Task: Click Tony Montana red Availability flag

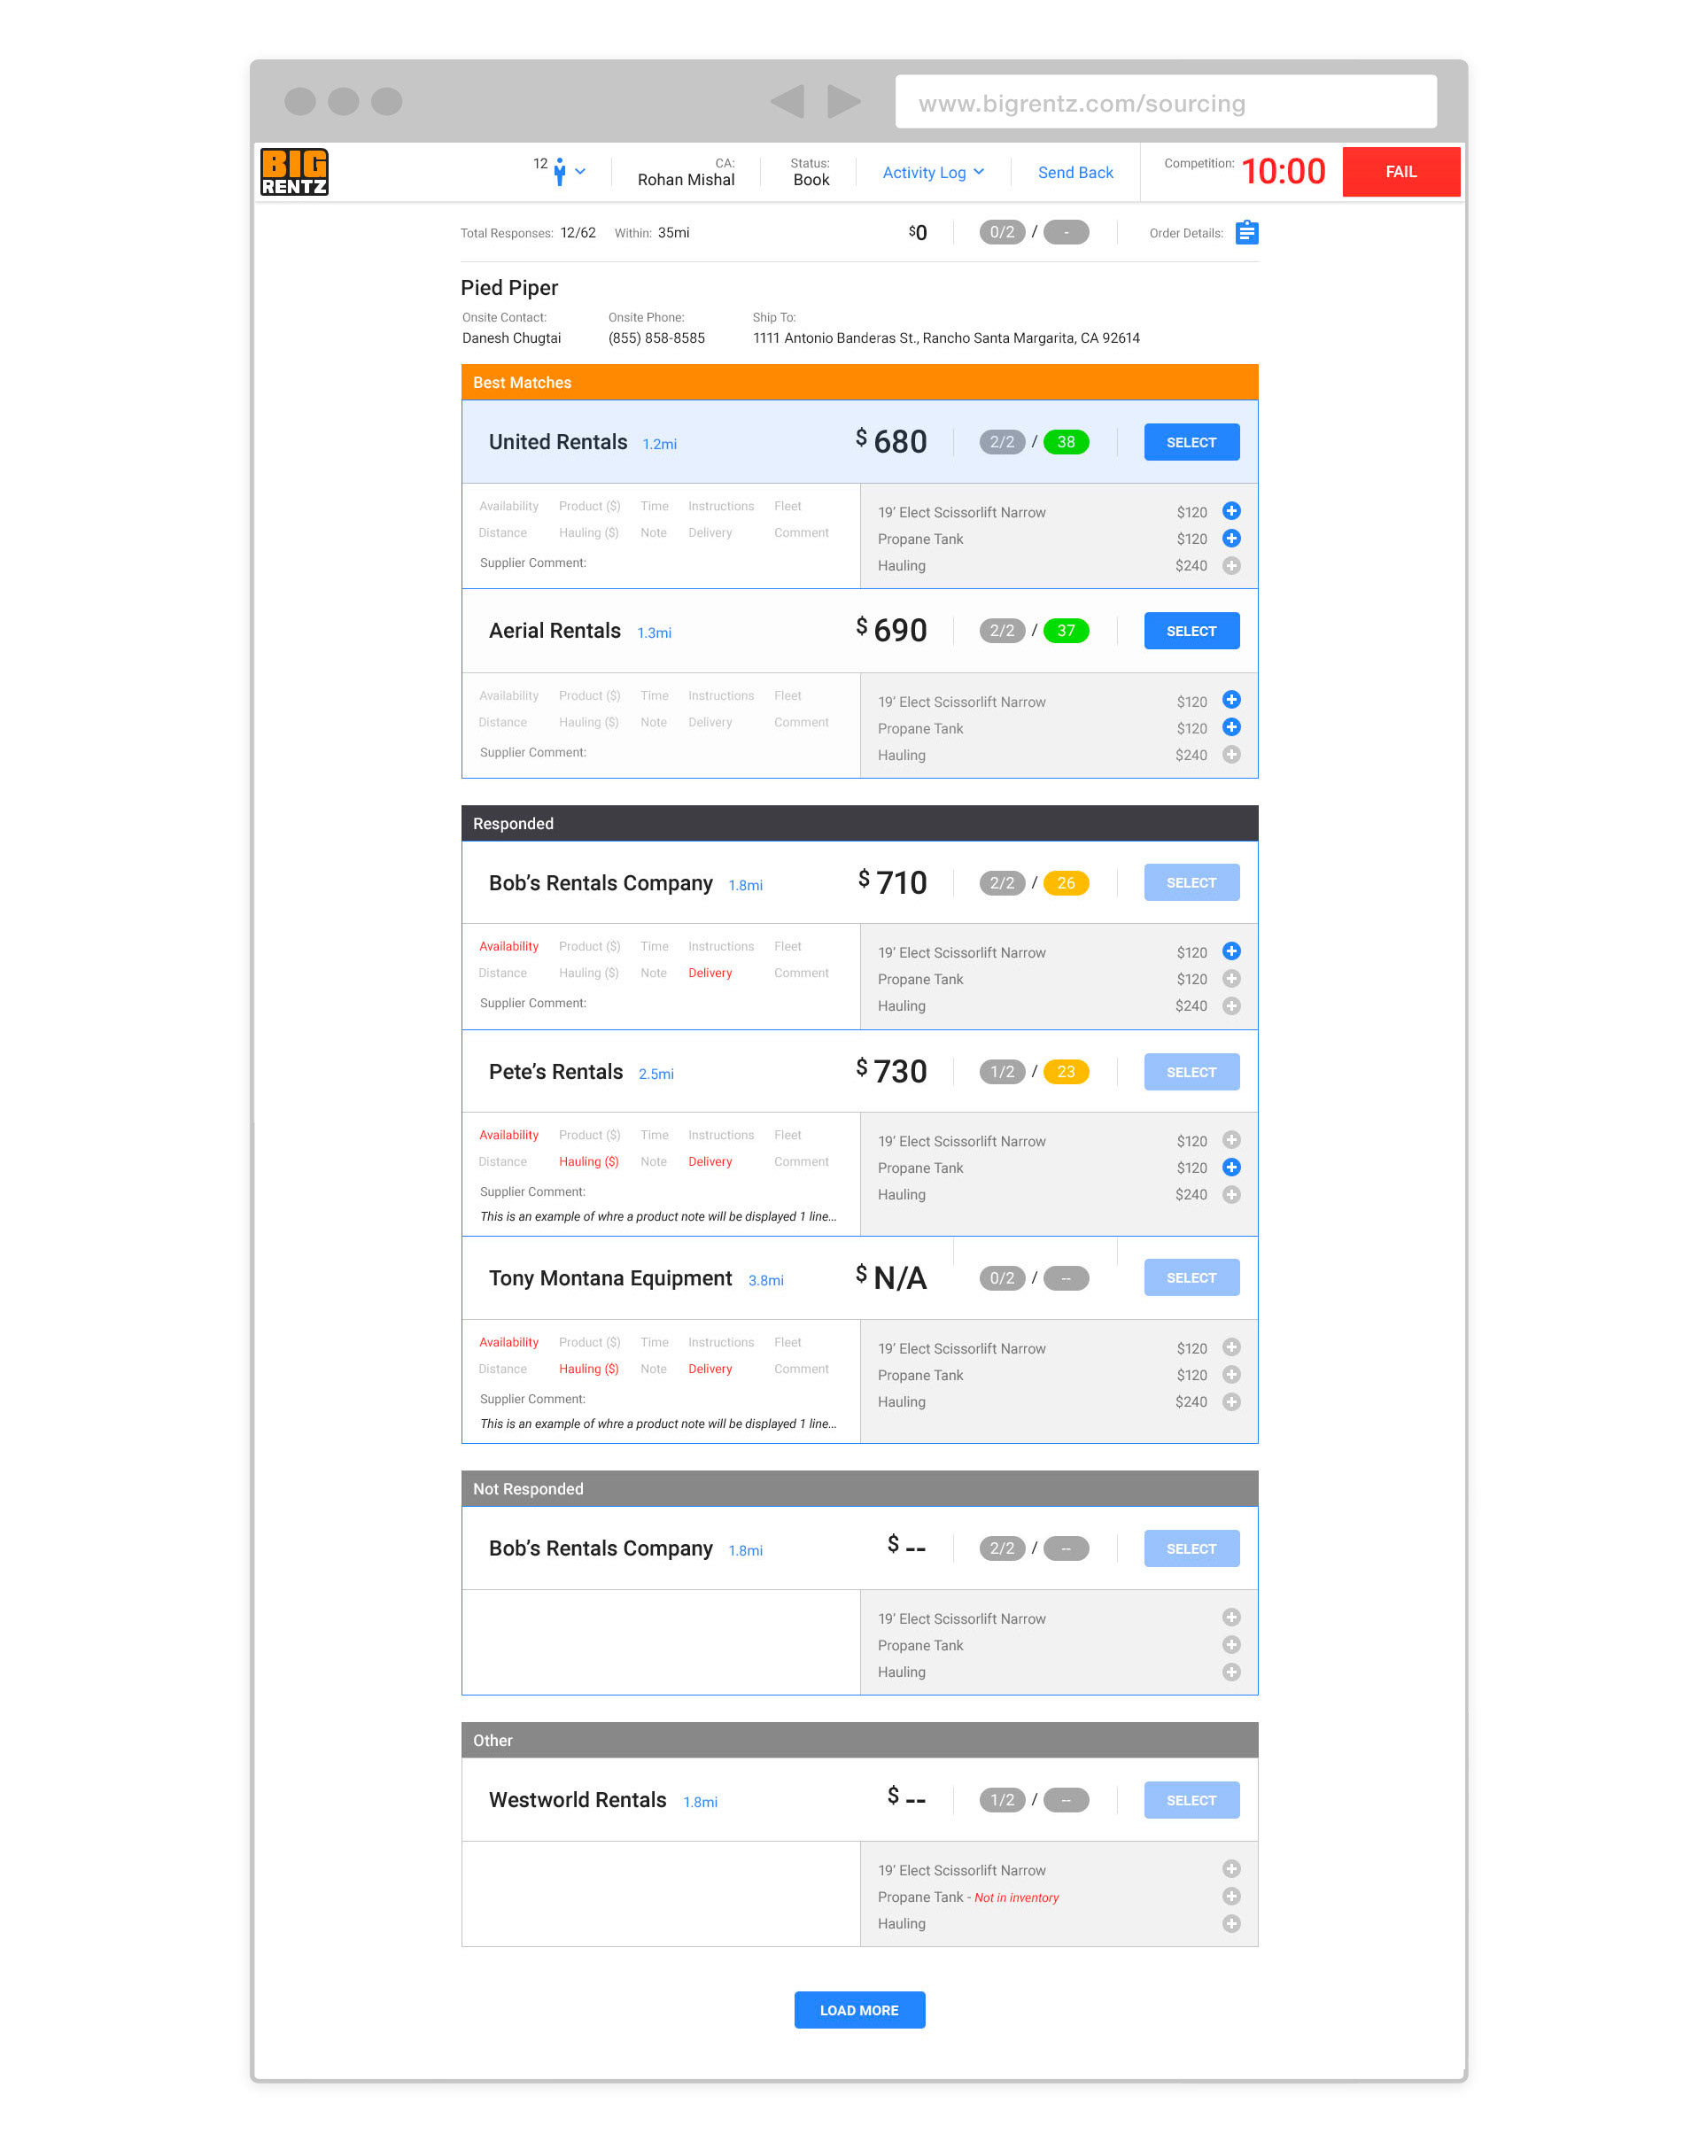Action: point(508,1343)
